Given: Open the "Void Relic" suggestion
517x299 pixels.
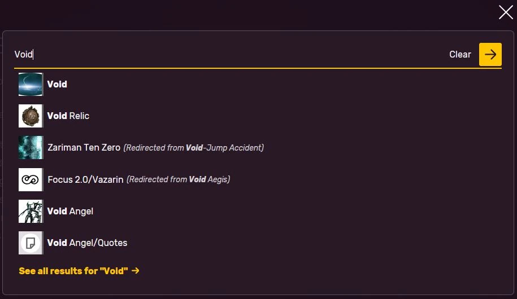Looking at the screenshot, I should [x=68, y=116].
